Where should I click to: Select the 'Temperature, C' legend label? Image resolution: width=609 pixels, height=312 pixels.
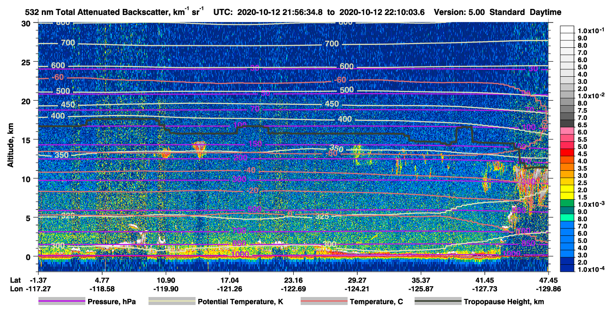click(376, 302)
